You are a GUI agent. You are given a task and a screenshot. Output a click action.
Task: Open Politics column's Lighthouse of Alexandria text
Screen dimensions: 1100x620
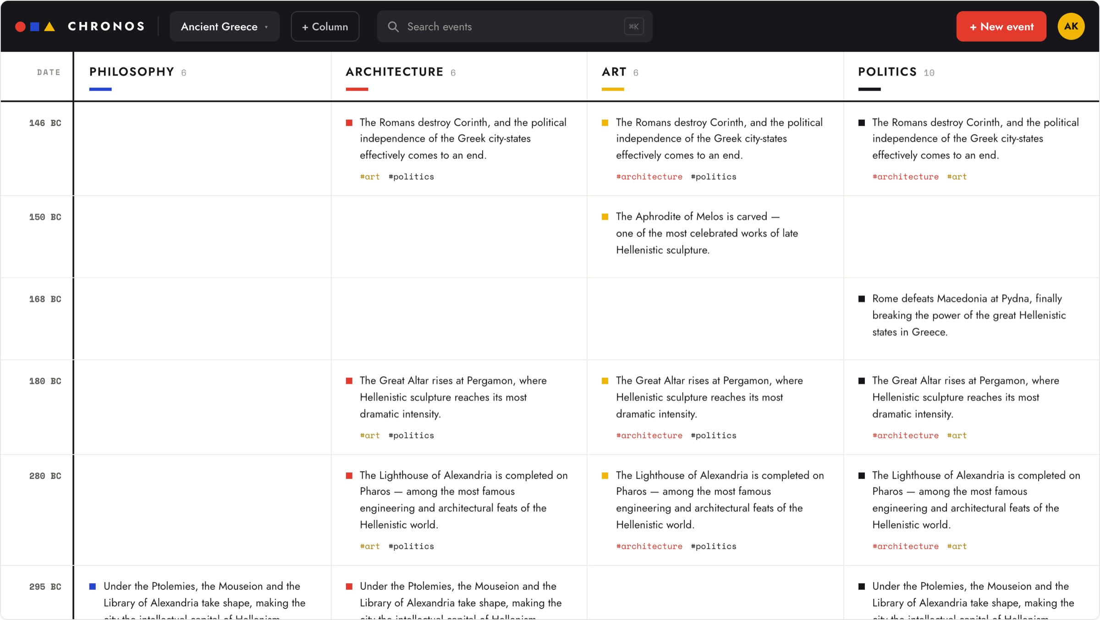point(976,500)
